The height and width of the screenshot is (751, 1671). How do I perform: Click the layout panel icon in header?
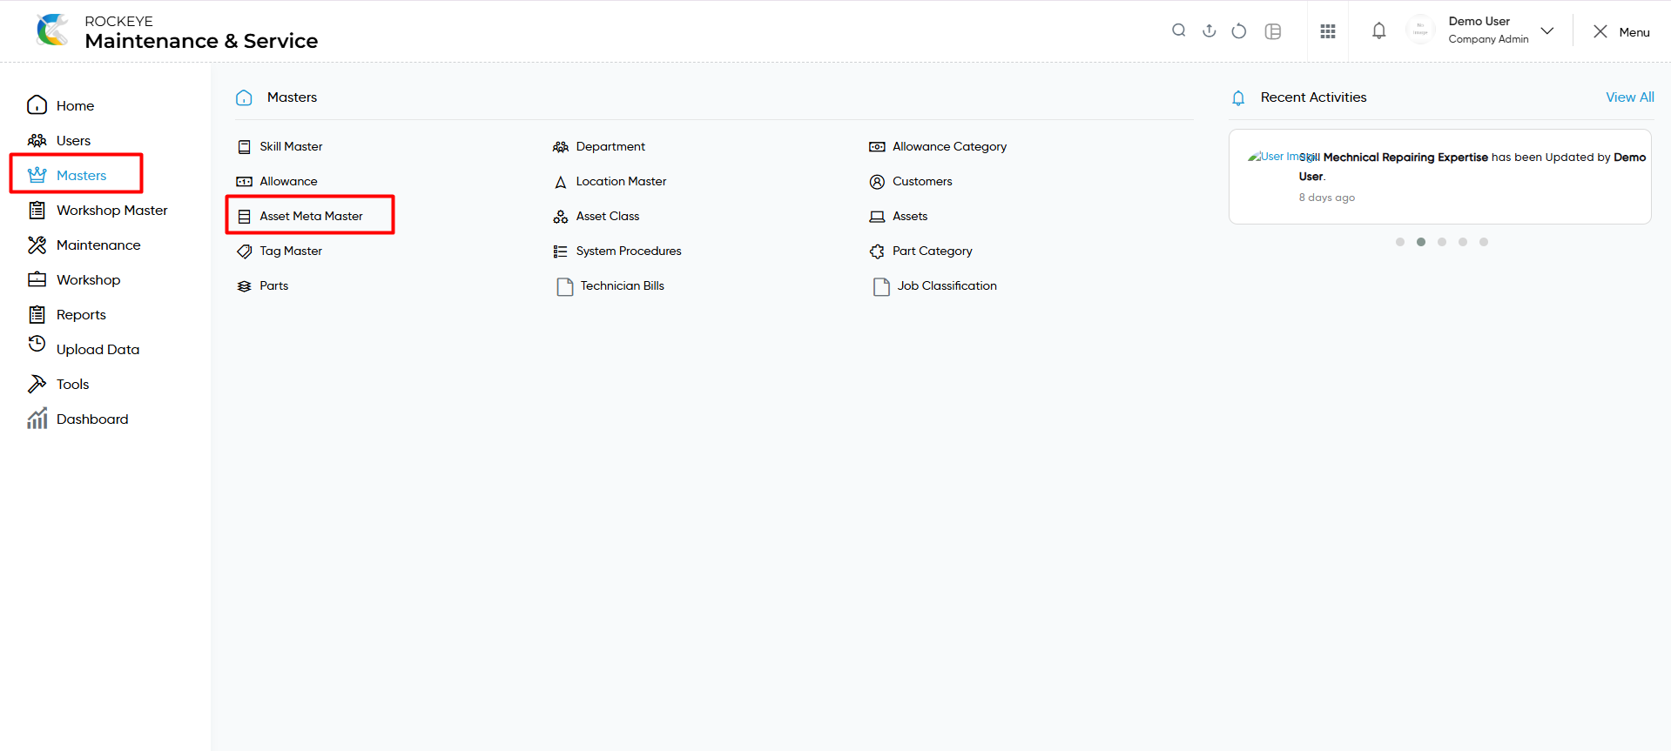(x=1273, y=31)
